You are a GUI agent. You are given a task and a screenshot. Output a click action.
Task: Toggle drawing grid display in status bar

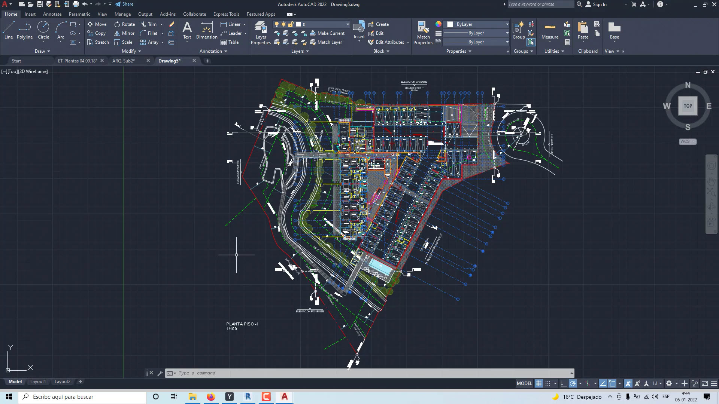pyautogui.click(x=539, y=383)
